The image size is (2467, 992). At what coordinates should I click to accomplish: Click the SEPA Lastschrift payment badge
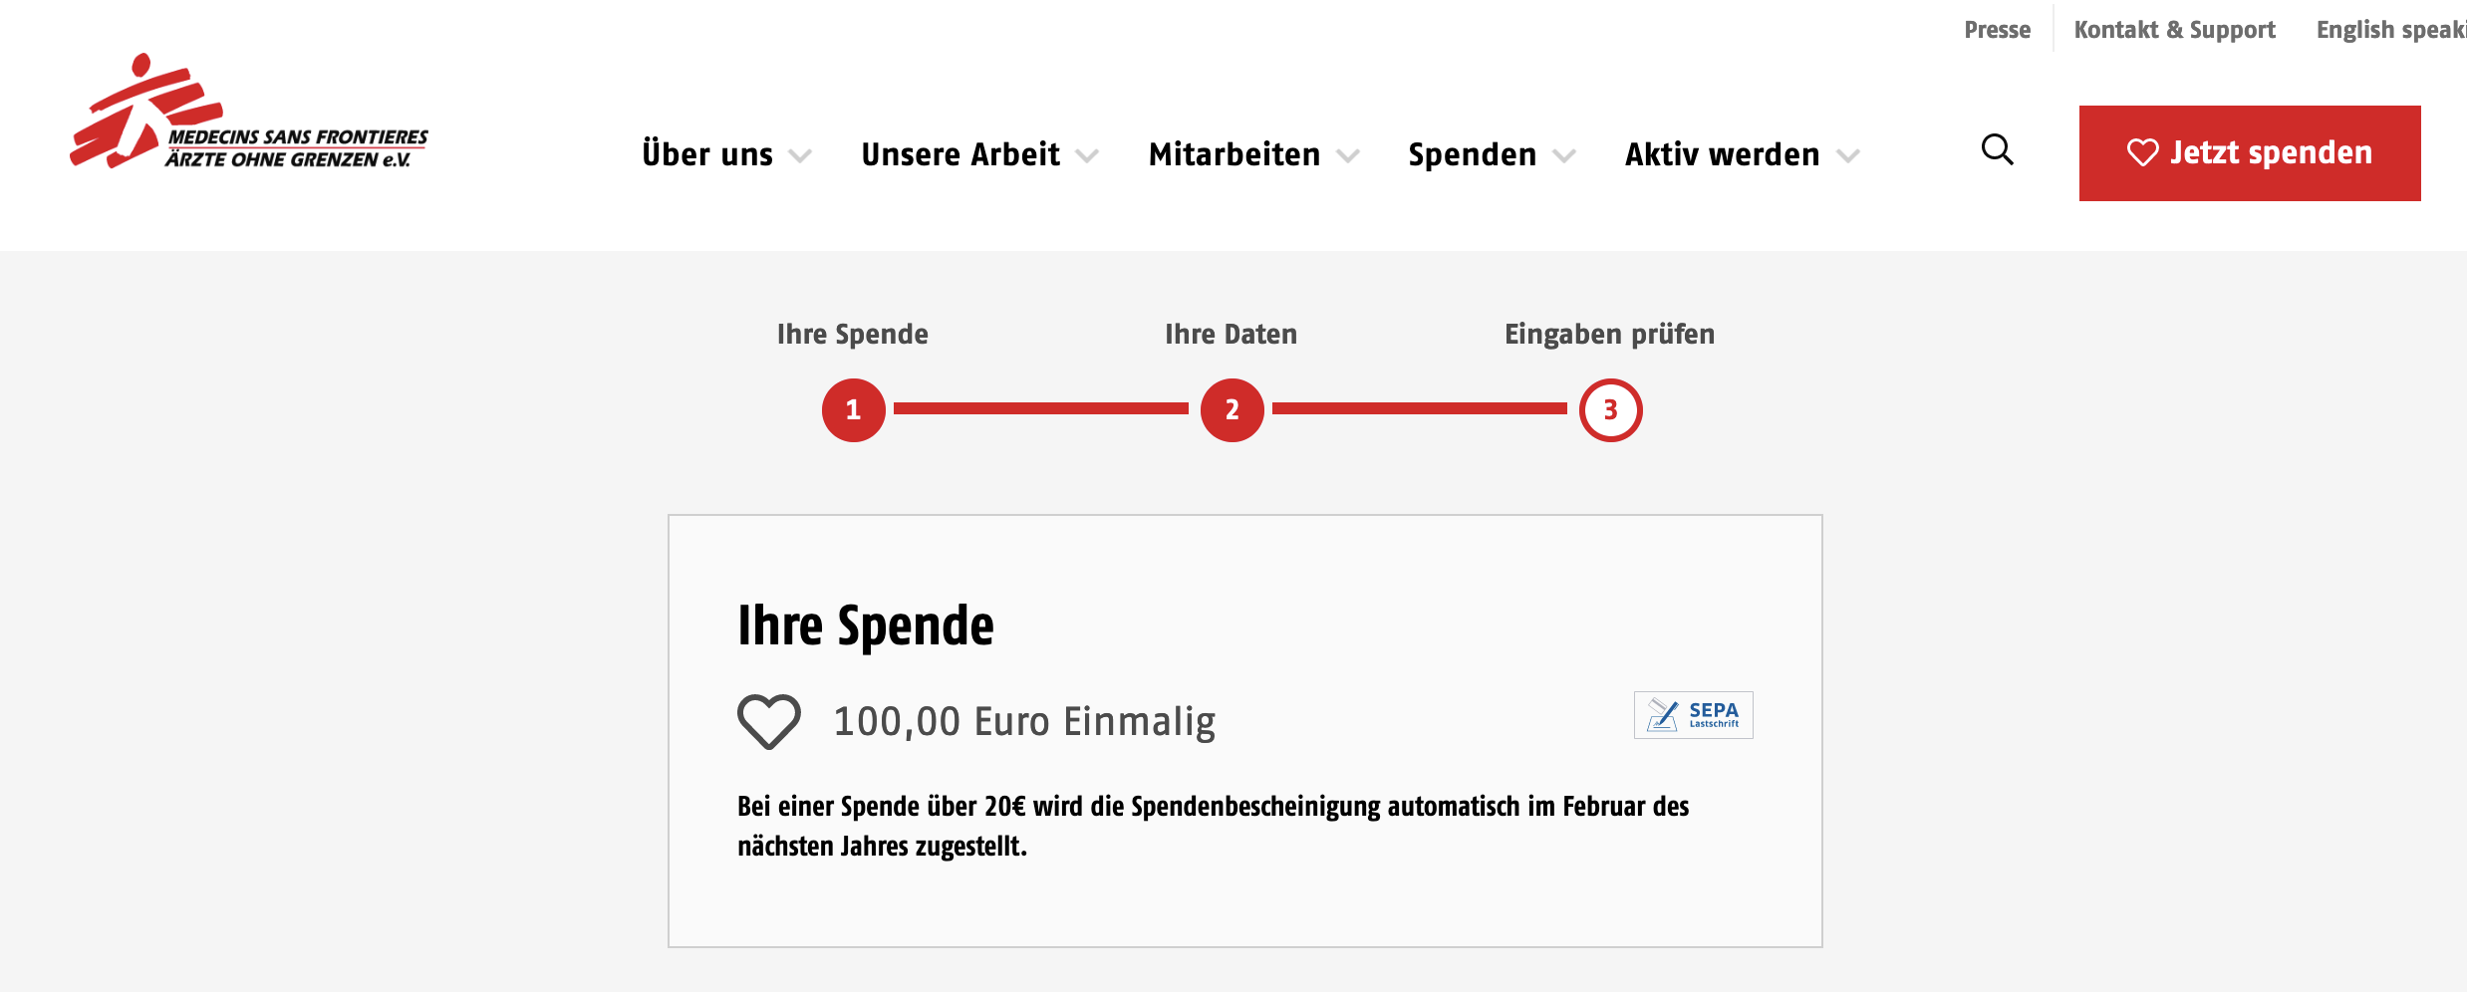tap(1693, 715)
